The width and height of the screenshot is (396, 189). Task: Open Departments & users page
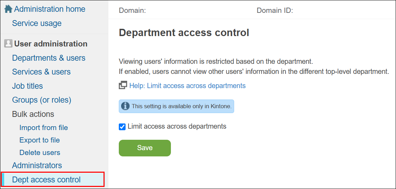49,58
